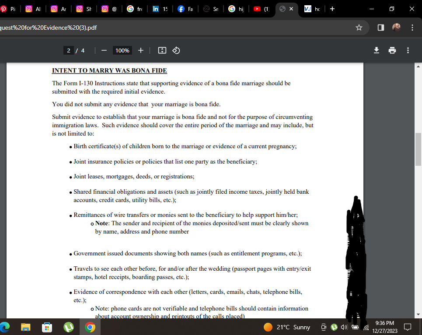Click the heading INTENT TO MARRY WAS BONA FIDE

coord(109,70)
